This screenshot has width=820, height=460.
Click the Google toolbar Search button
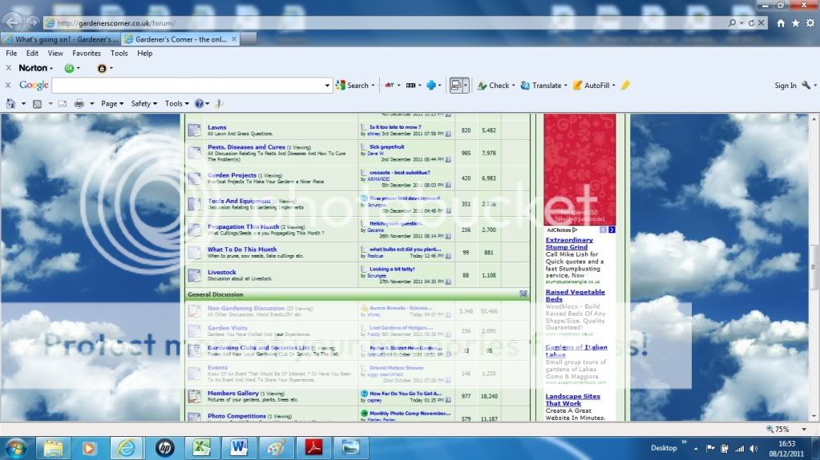353,86
